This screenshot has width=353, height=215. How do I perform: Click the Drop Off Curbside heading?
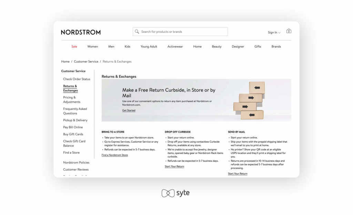(x=178, y=132)
